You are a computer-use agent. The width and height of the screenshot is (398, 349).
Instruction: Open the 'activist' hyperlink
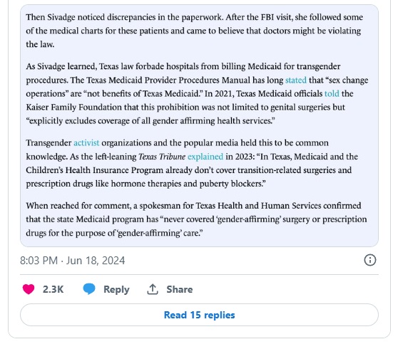86,142
